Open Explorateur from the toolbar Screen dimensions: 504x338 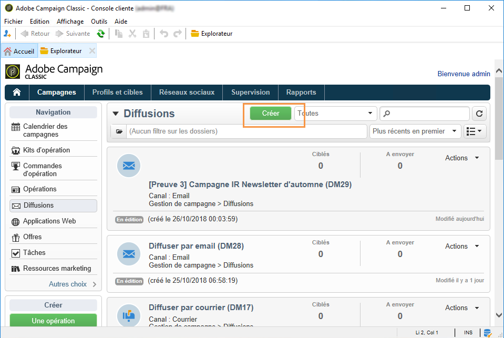click(x=211, y=34)
